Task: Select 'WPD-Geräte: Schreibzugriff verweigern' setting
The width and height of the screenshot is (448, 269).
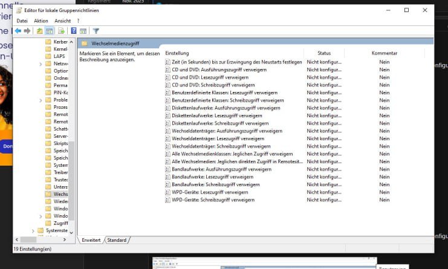Action: (213, 200)
